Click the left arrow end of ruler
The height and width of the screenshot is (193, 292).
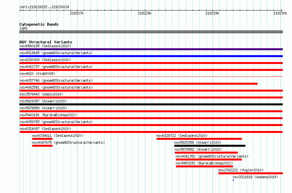tap(21, 11)
